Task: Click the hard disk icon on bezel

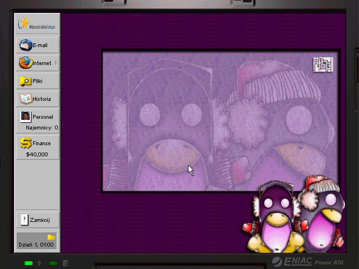Action: pyautogui.click(x=66, y=263)
